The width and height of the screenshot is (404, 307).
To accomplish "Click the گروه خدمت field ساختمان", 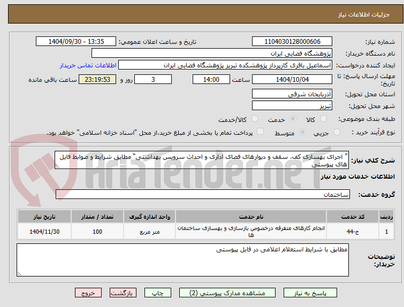I will [203, 195].
